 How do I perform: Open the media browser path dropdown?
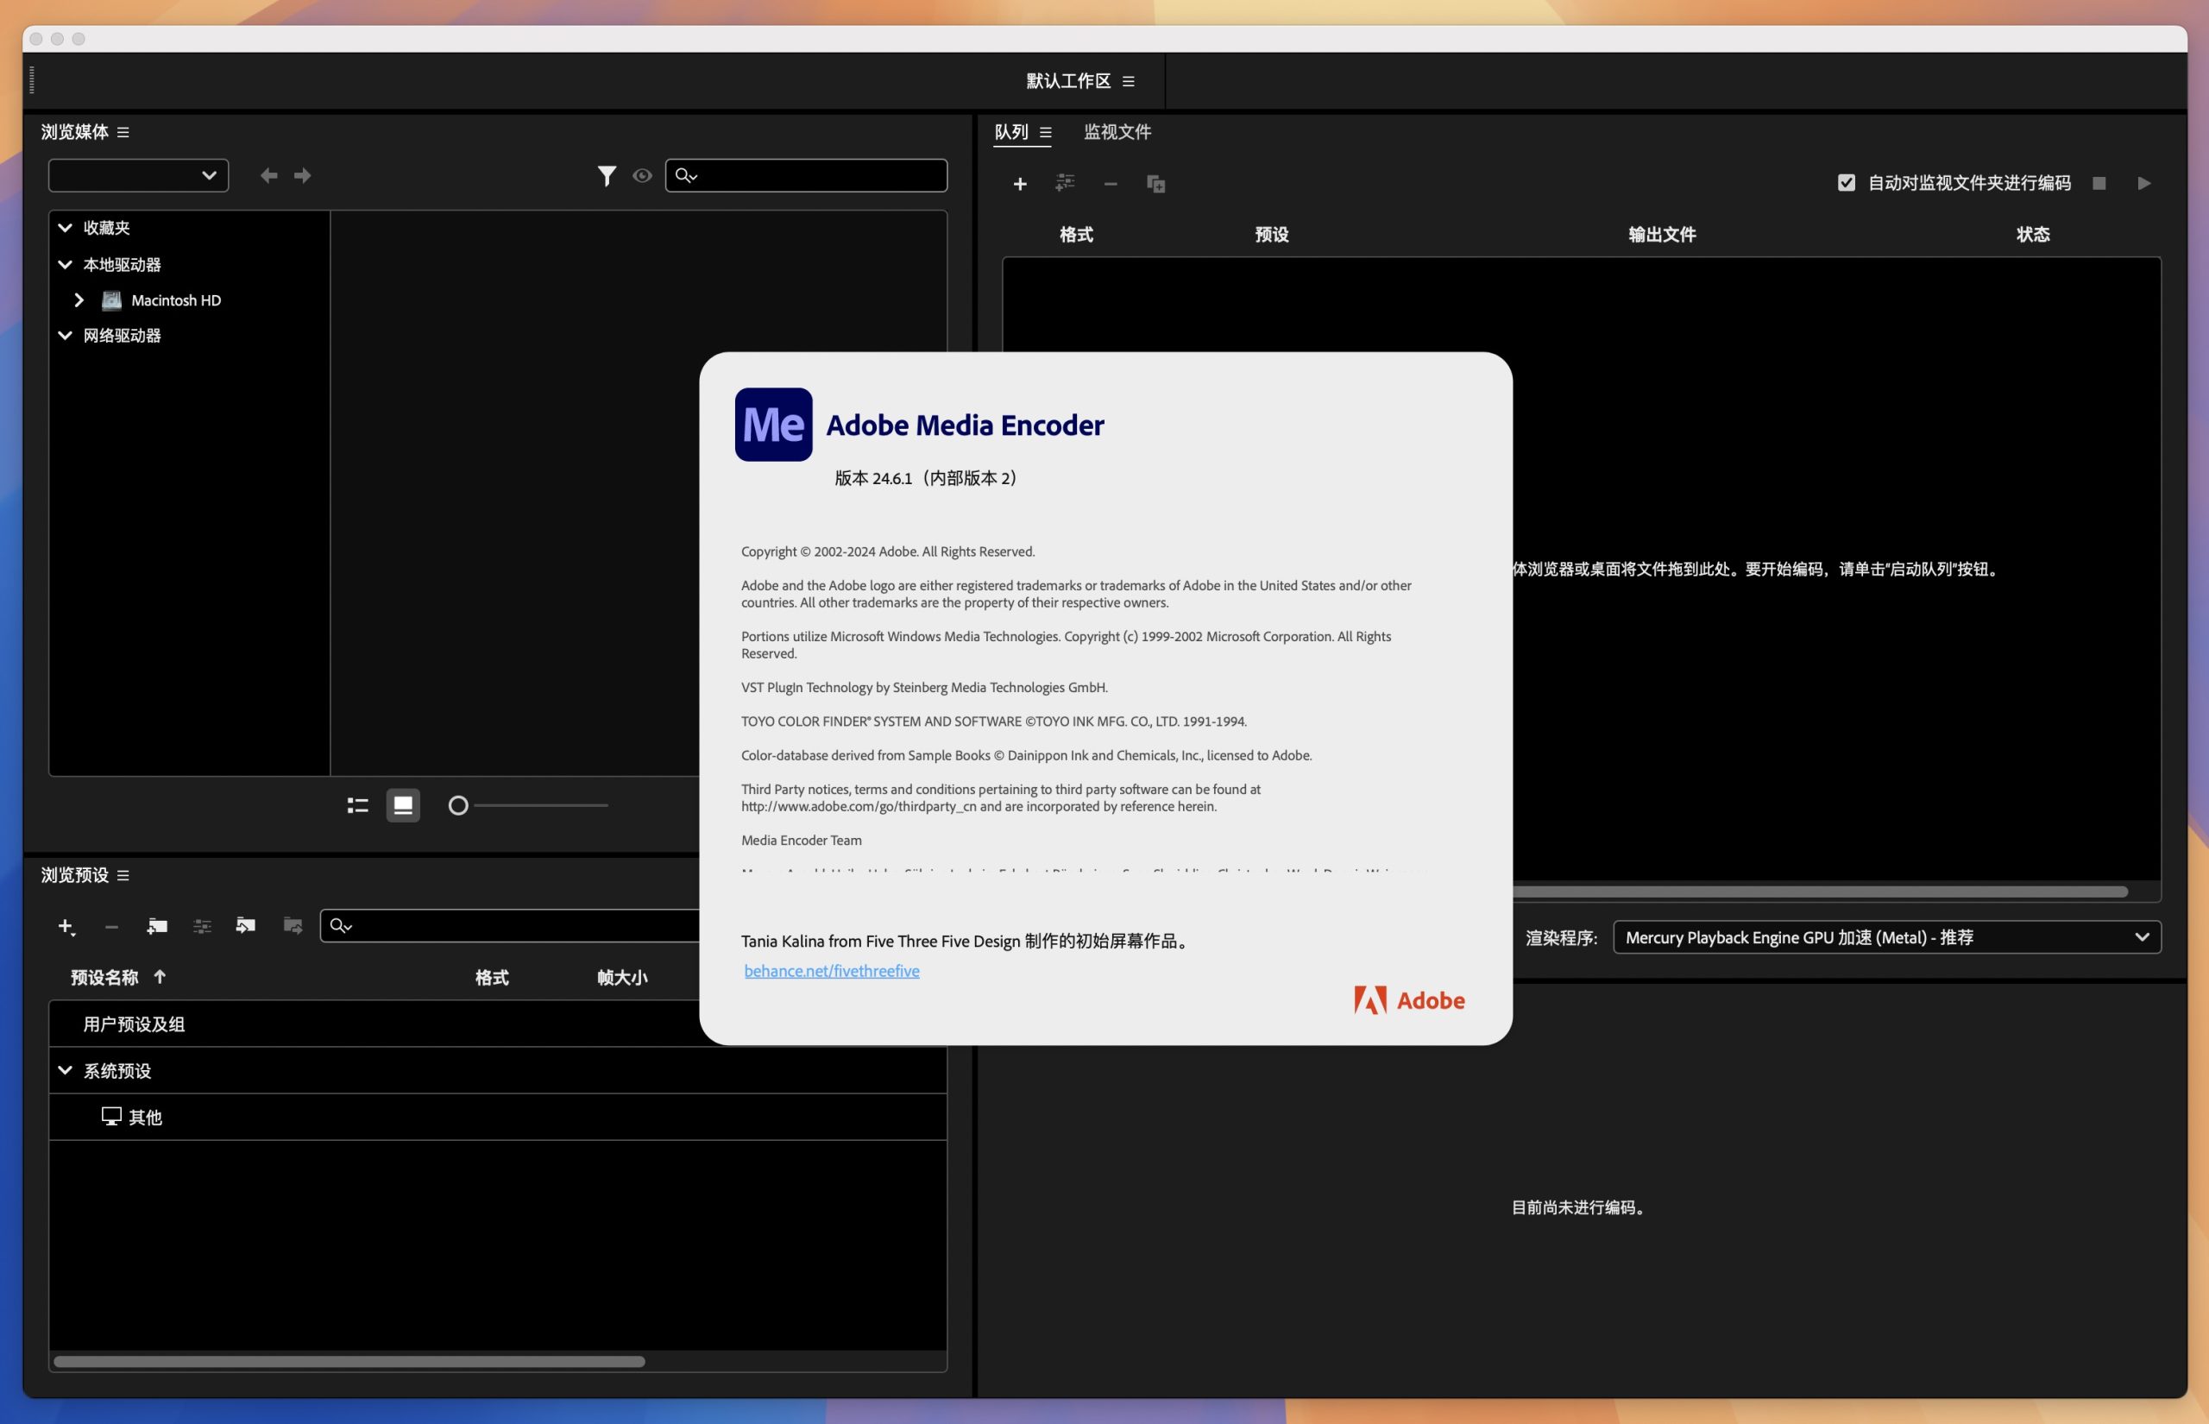coord(139,176)
